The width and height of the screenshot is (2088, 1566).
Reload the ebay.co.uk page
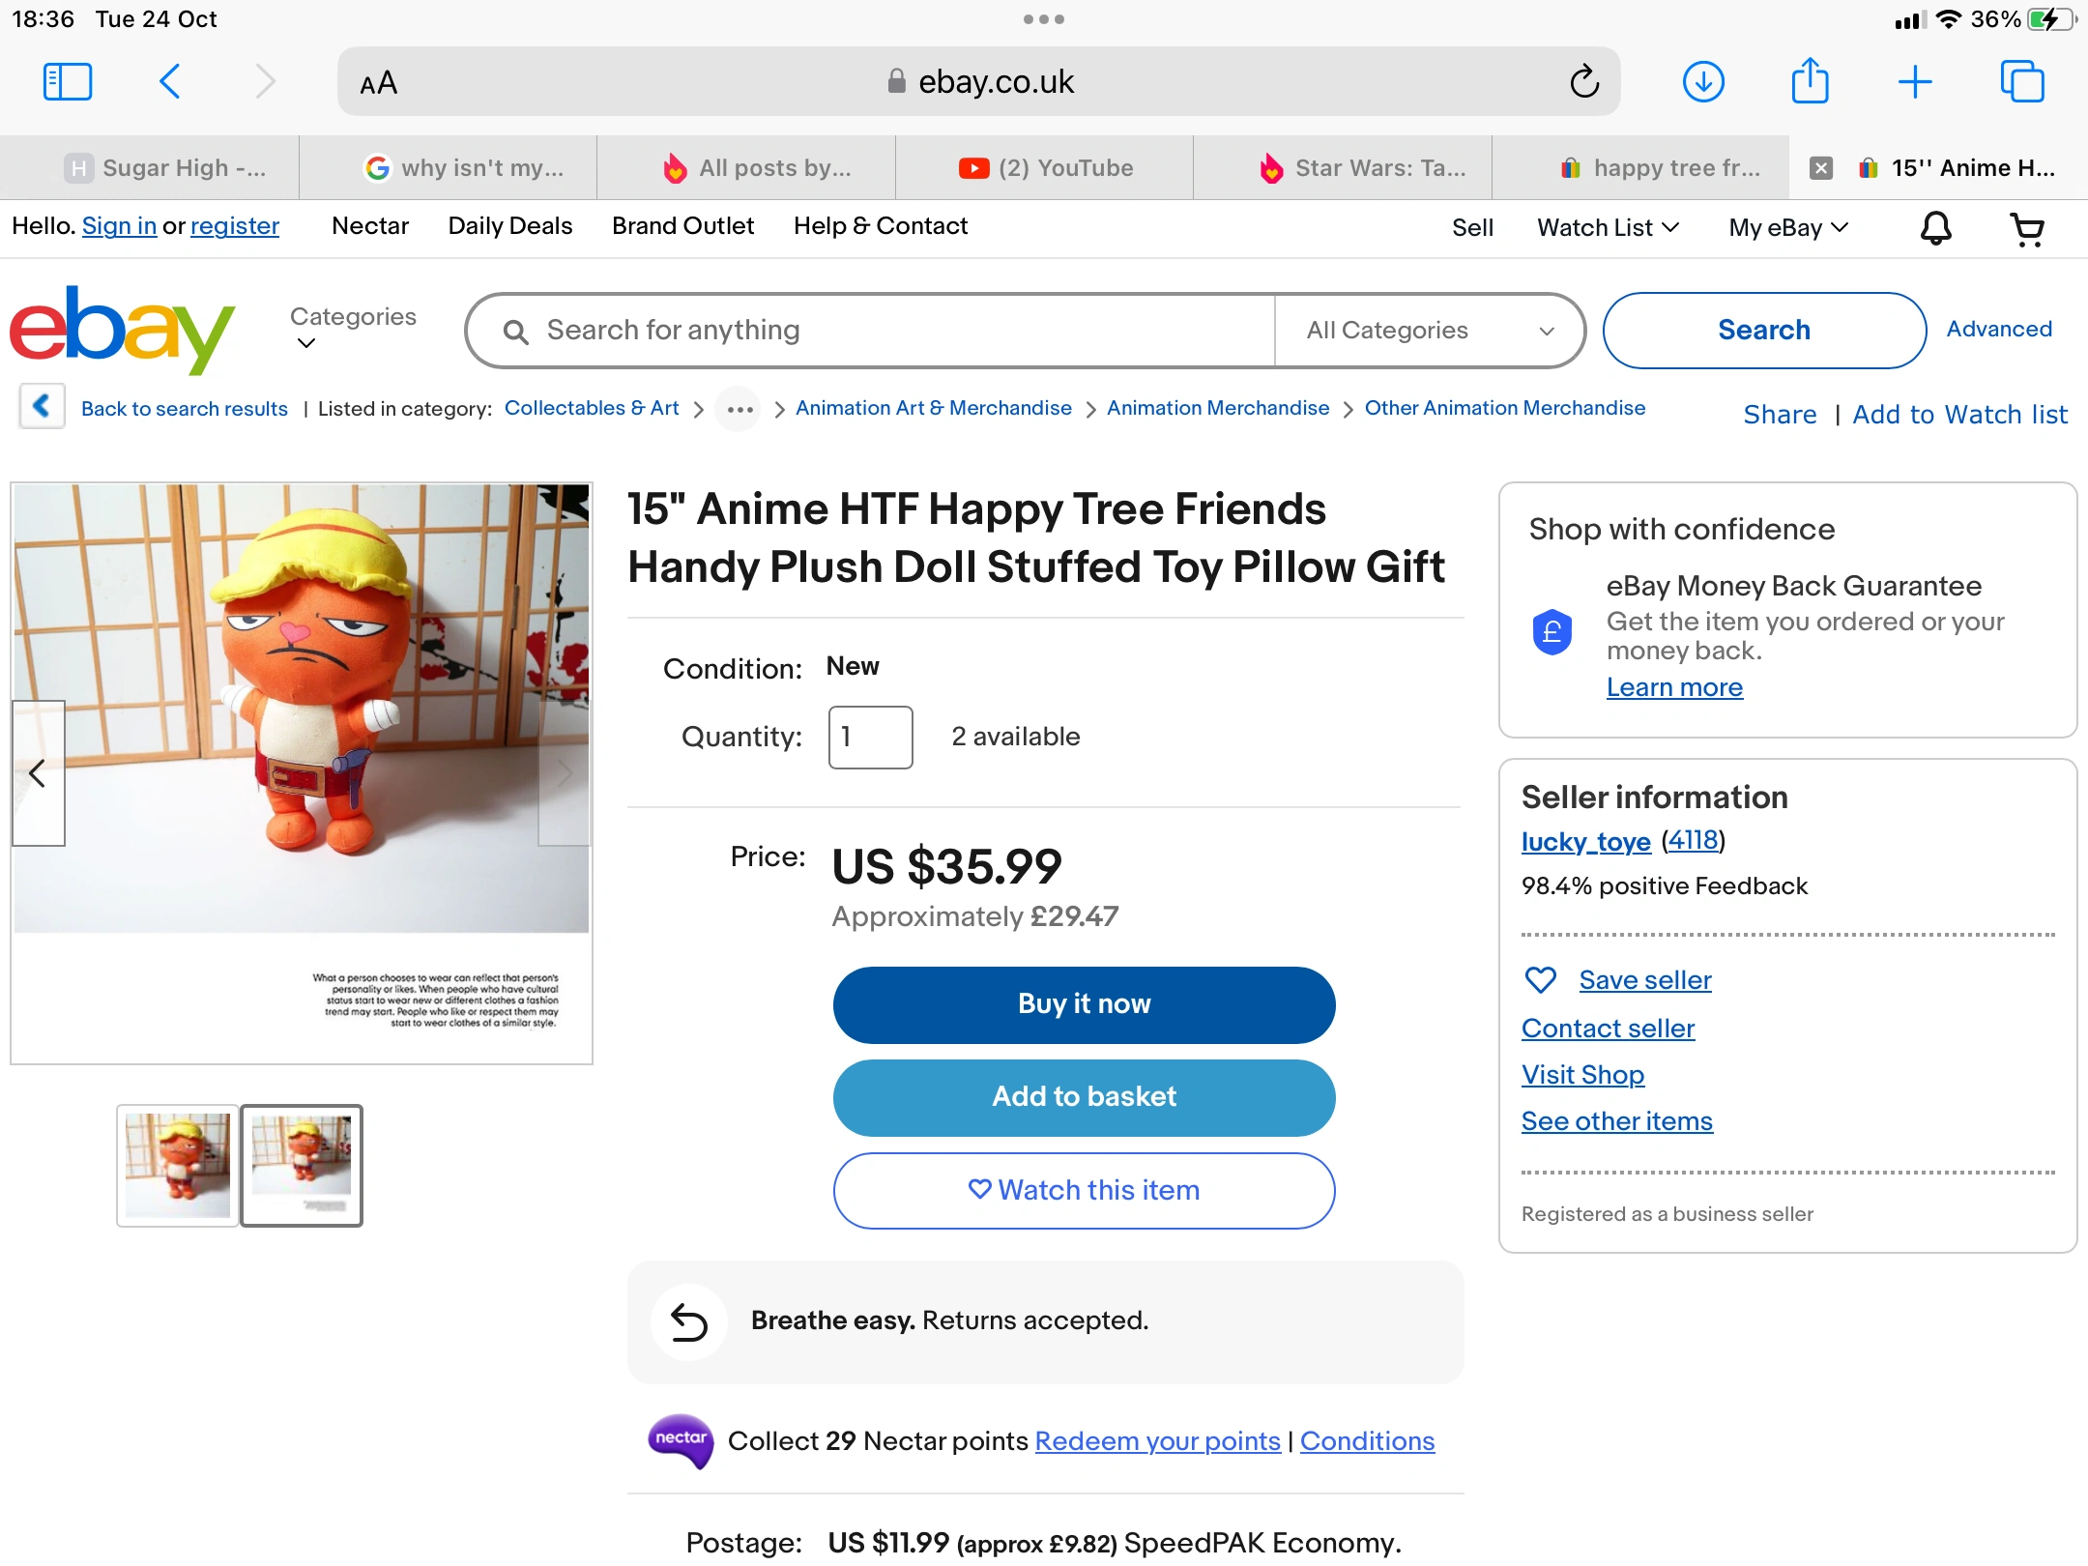pos(1584,82)
